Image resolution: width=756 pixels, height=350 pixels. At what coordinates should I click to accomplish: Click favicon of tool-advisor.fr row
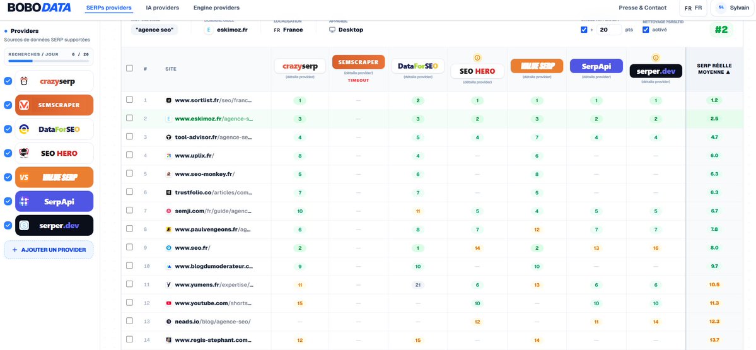coord(169,137)
